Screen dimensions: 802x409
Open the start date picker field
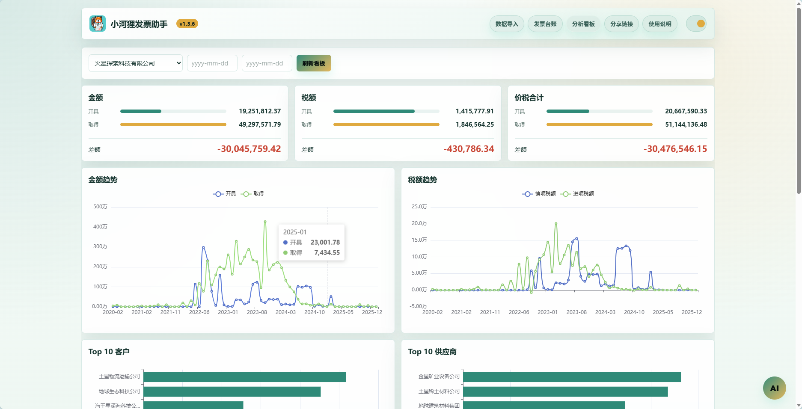coord(212,63)
